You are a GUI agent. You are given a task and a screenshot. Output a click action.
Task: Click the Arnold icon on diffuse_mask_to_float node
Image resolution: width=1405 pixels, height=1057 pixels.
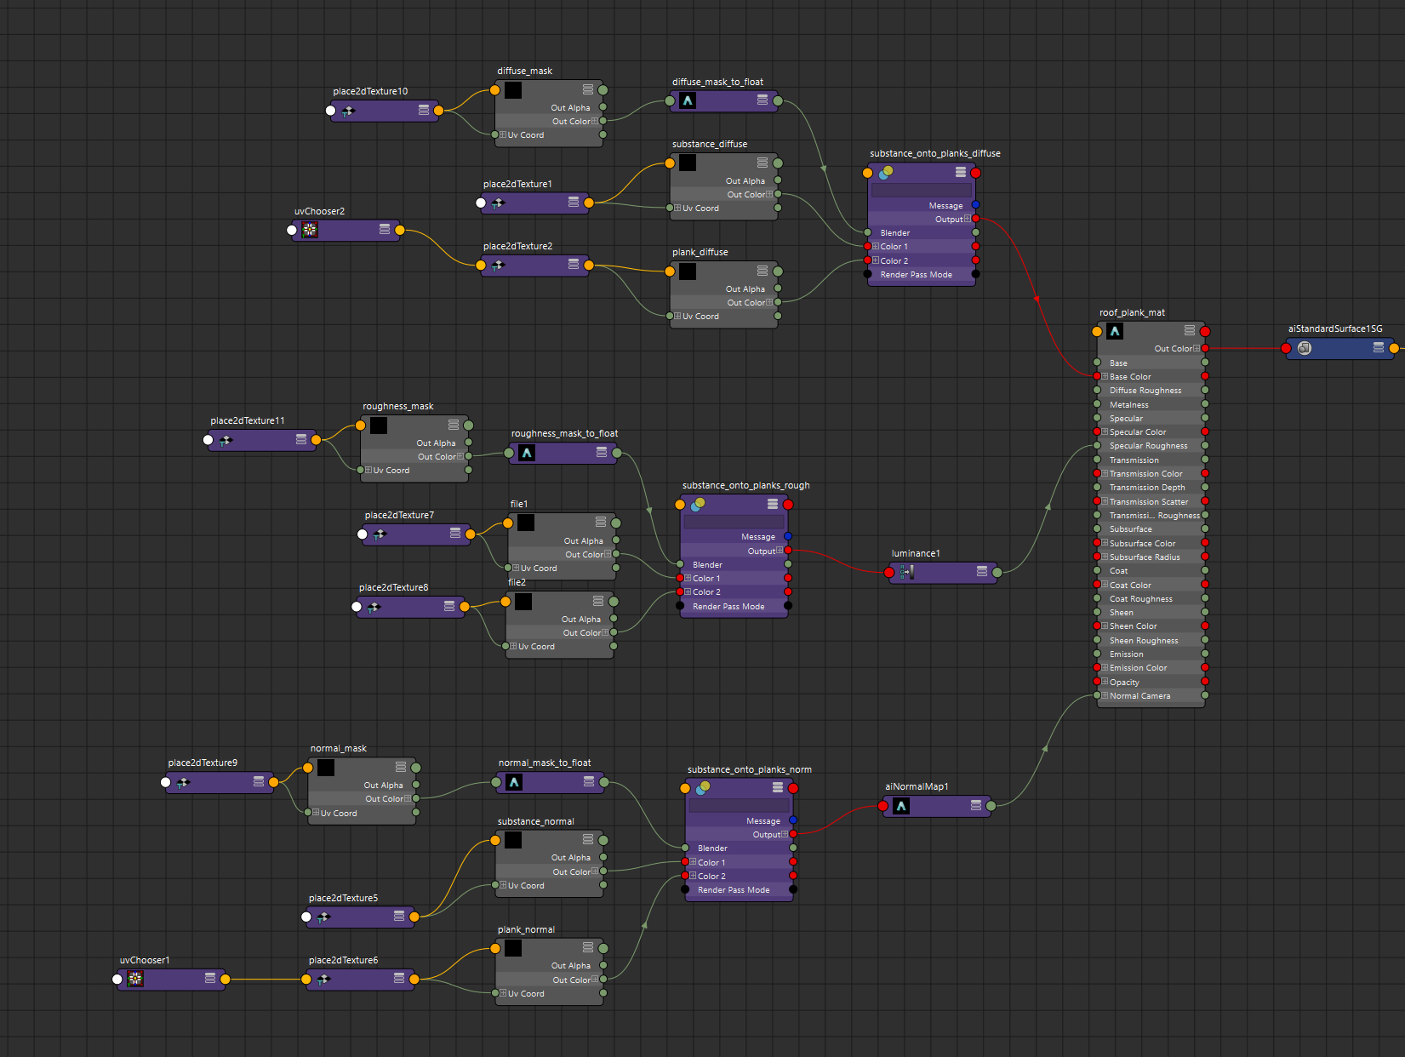pyautogui.click(x=686, y=100)
